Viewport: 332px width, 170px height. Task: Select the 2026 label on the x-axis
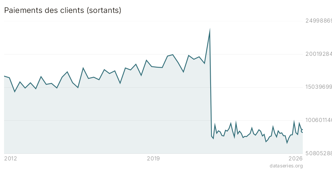coord(296,159)
